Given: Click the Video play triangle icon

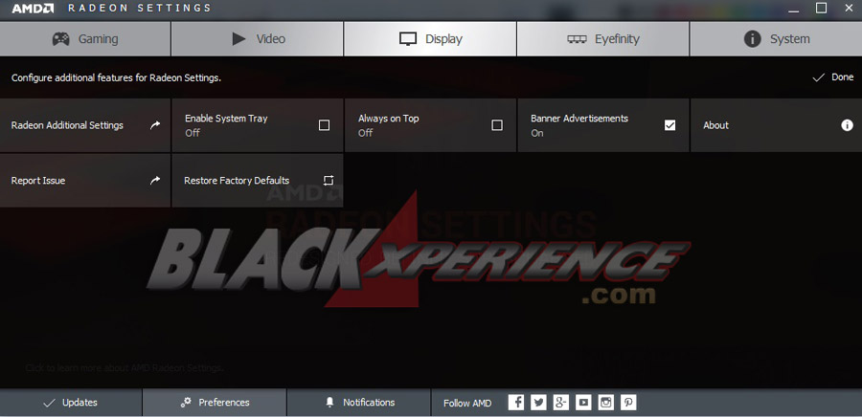Looking at the screenshot, I should click(238, 39).
